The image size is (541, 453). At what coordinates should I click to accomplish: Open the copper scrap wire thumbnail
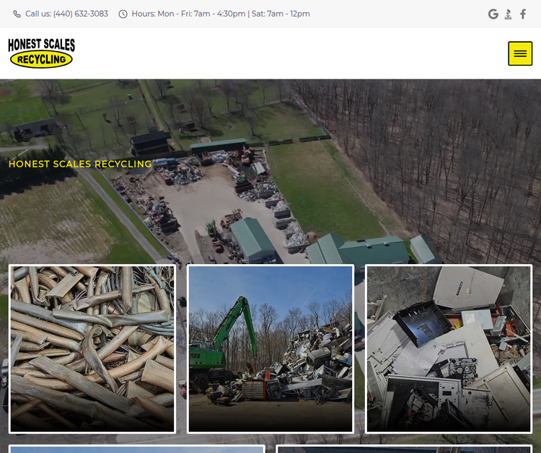pos(92,348)
